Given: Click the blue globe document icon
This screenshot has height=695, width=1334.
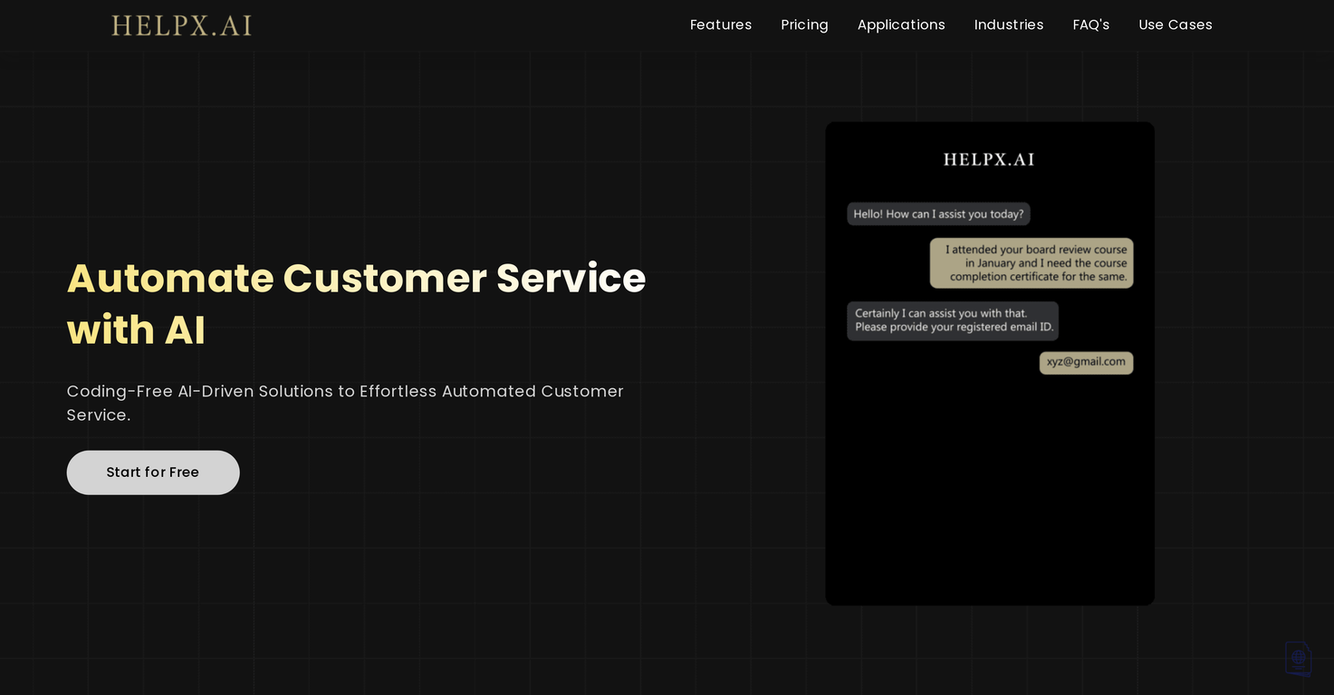Looking at the screenshot, I should 1298,658.
